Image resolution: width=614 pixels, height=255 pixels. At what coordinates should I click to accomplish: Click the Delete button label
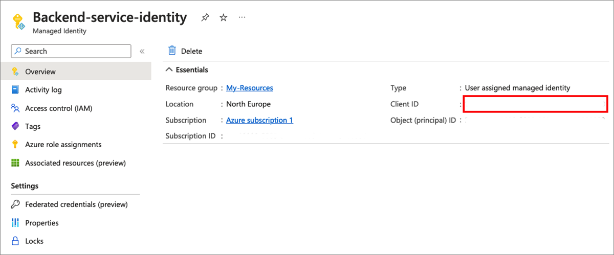[191, 51]
